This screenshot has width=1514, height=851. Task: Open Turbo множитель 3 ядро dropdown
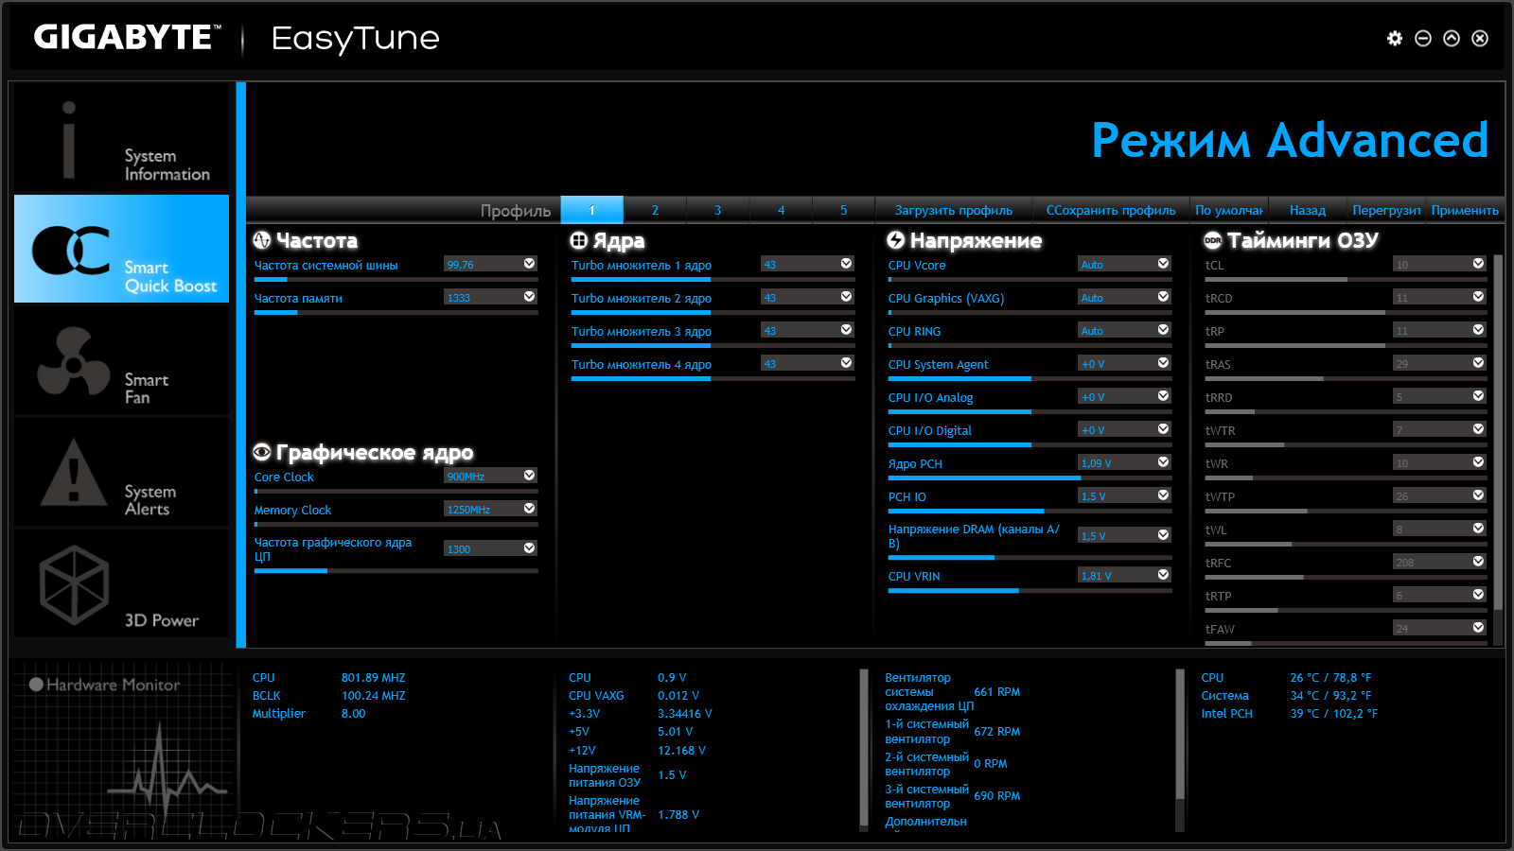coord(807,330)
